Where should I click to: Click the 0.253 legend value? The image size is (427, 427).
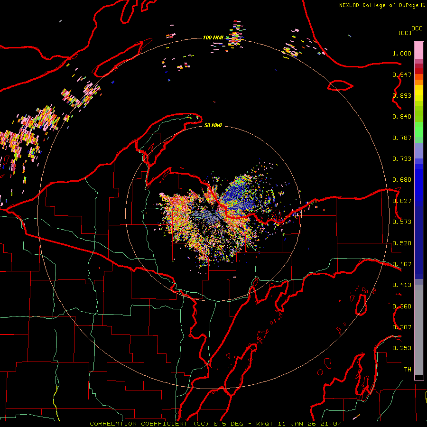click(x=402, y=348)
